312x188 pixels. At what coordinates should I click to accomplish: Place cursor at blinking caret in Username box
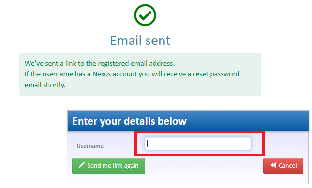point(147,144)
